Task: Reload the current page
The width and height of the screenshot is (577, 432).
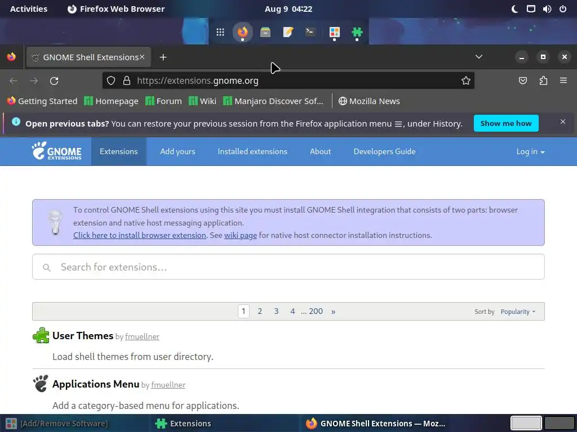Action: coord(54,81)
